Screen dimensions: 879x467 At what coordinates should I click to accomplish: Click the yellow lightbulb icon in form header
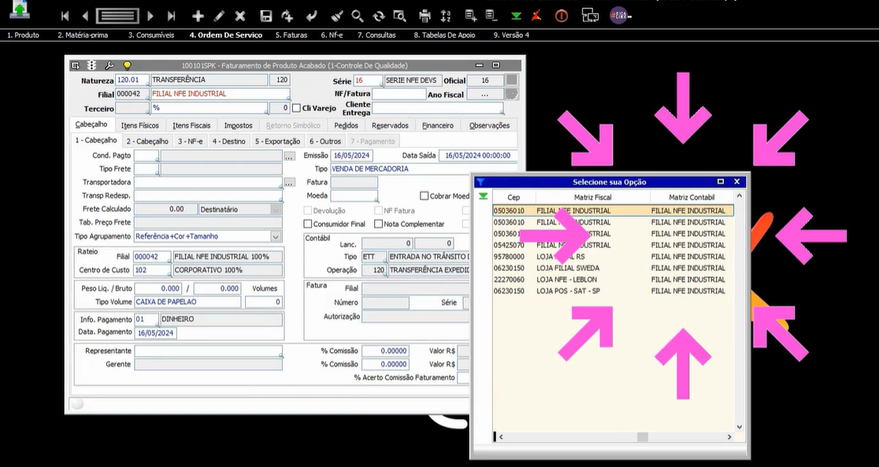(127, 65)
